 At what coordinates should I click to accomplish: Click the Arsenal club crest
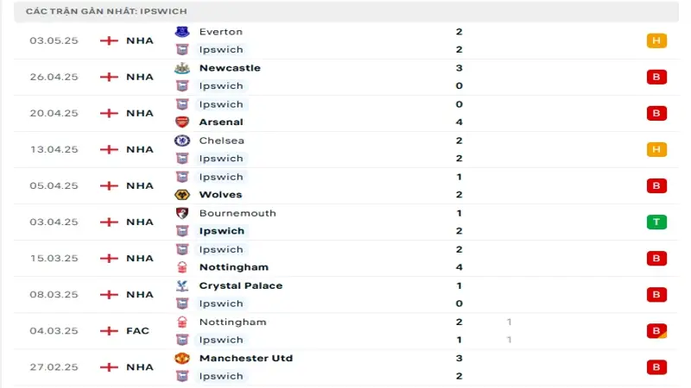pos(181,122)
